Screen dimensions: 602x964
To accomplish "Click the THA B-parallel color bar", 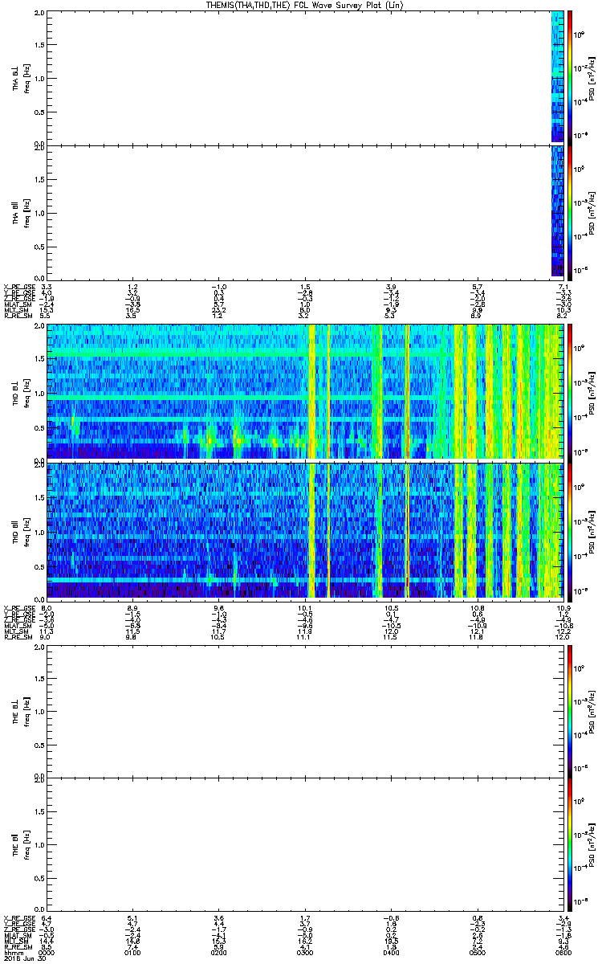I will click(x=570, y=213).
